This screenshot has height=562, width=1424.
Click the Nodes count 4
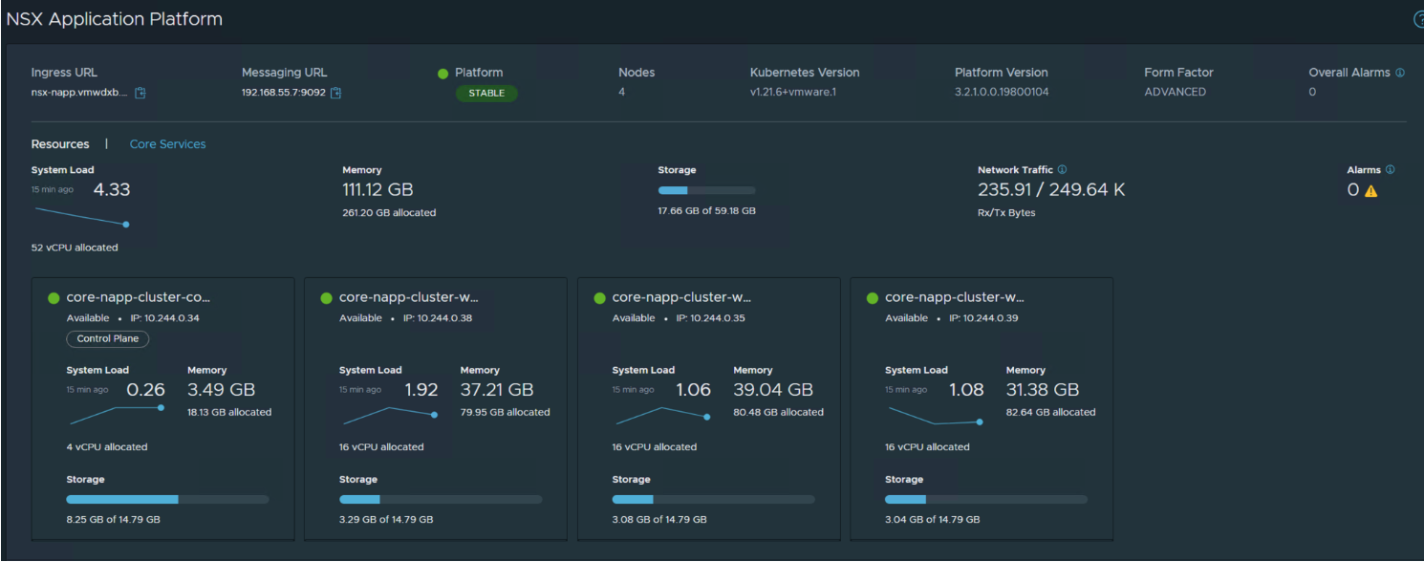click(x=622, y=93)
